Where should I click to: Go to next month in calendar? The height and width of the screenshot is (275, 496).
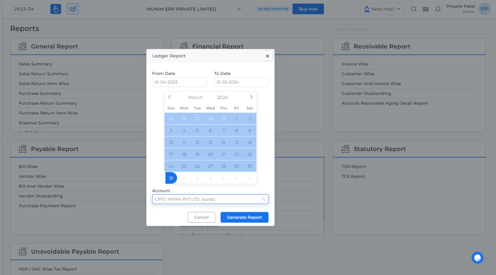(x=251, y=97)
